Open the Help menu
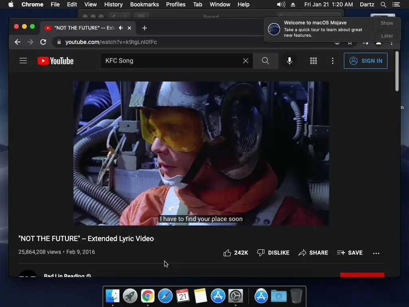This screenshot has height=307, width=409. 243,4
